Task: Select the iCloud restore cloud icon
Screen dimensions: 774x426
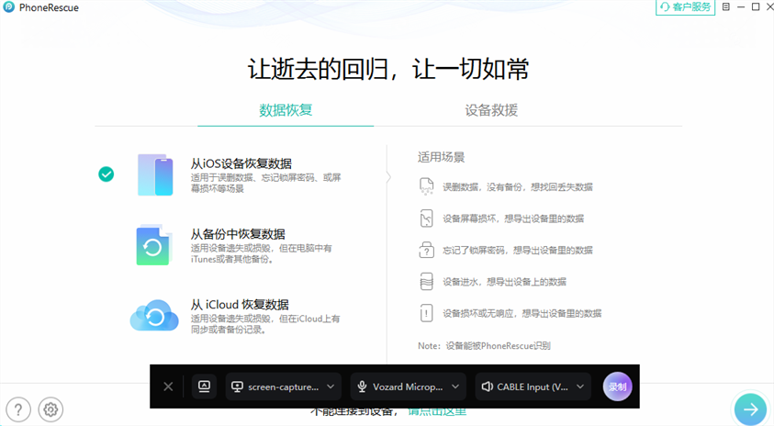Action: (154, 315)
